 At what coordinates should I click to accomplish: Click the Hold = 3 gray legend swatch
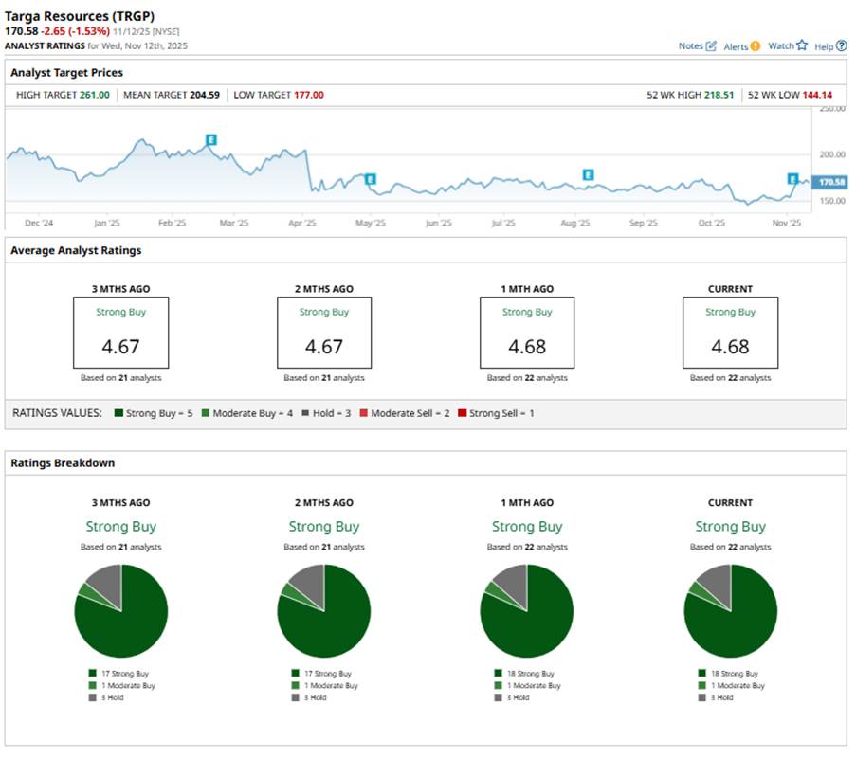[x=292, y=414]
